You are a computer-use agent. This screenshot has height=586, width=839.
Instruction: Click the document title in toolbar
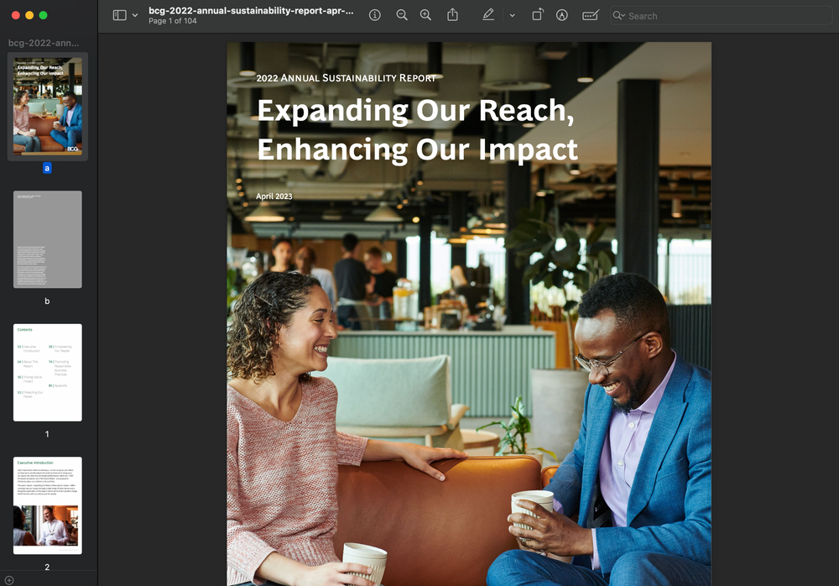click(x=251, y=11)
